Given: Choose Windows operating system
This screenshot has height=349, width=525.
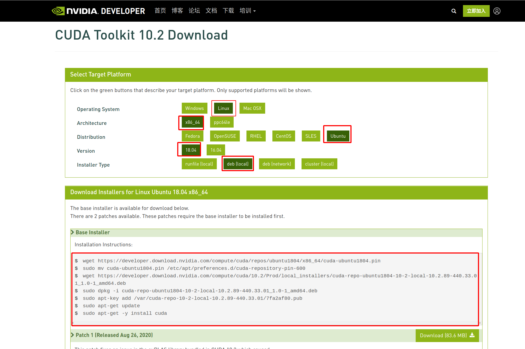Looking at the screenshot, I should (x=194, y=108).
